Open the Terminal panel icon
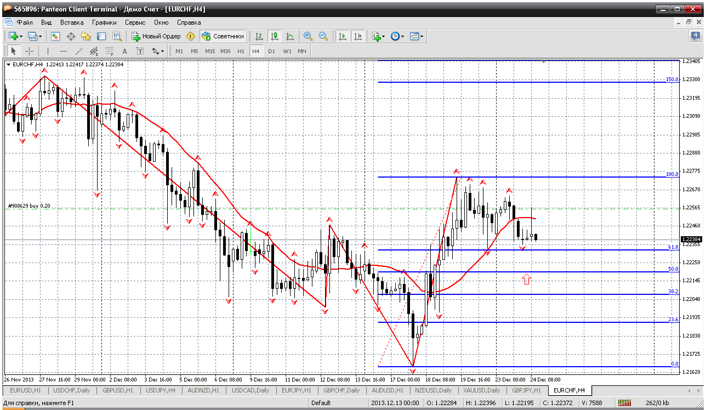This screenshot has width=706, height=410. (x=101, y=36)
